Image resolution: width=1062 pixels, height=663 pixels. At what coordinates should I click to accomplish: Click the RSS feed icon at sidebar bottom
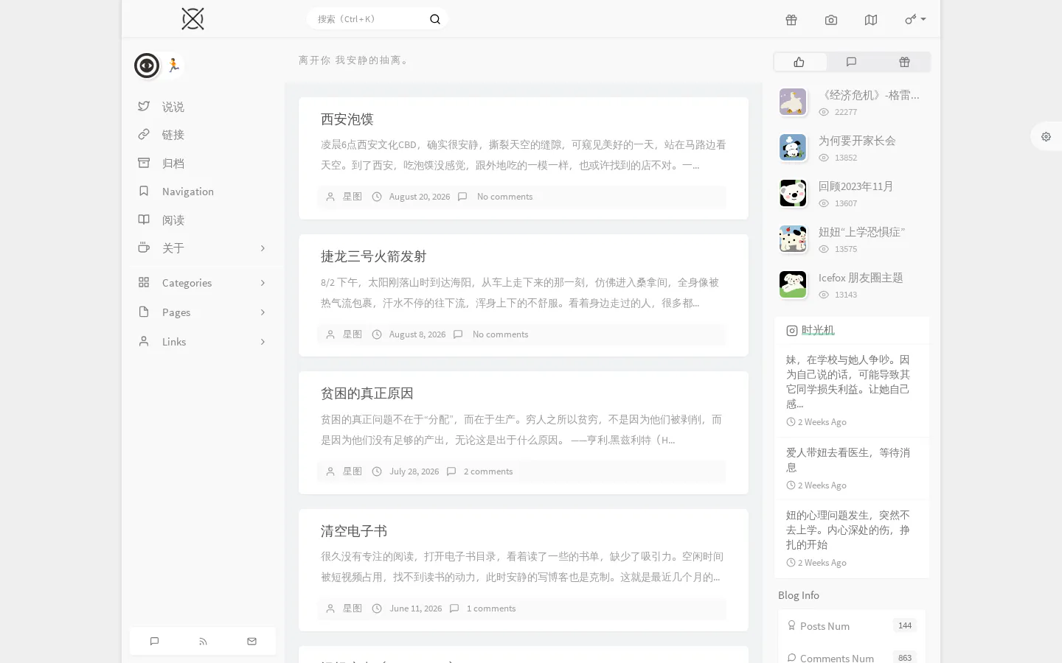click(203, 641)
